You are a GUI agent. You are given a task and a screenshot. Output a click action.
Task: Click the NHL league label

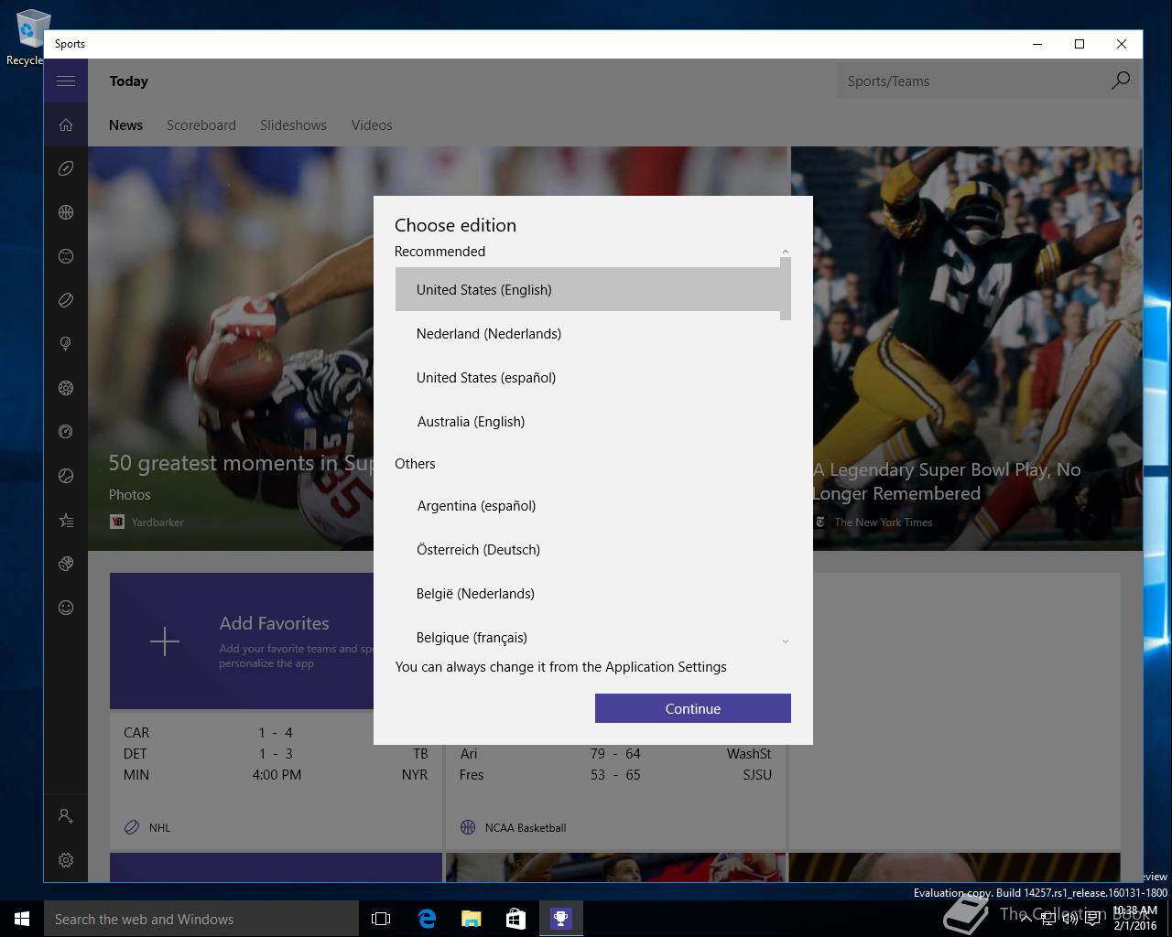click(159, 827)
